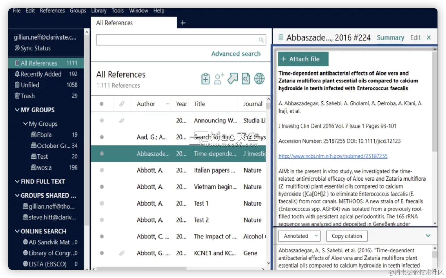Switch to the Edit tab
This screenshot has height=278, width=446.
click(x=415, y=37)
